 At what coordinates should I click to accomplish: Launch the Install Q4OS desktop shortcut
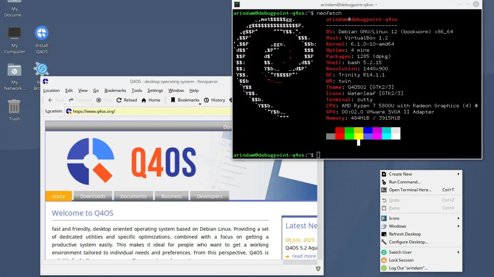click(42, 33)
